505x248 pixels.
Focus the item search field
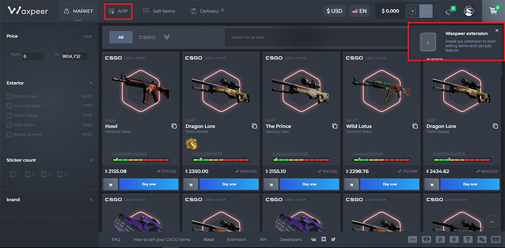point(313,37)
